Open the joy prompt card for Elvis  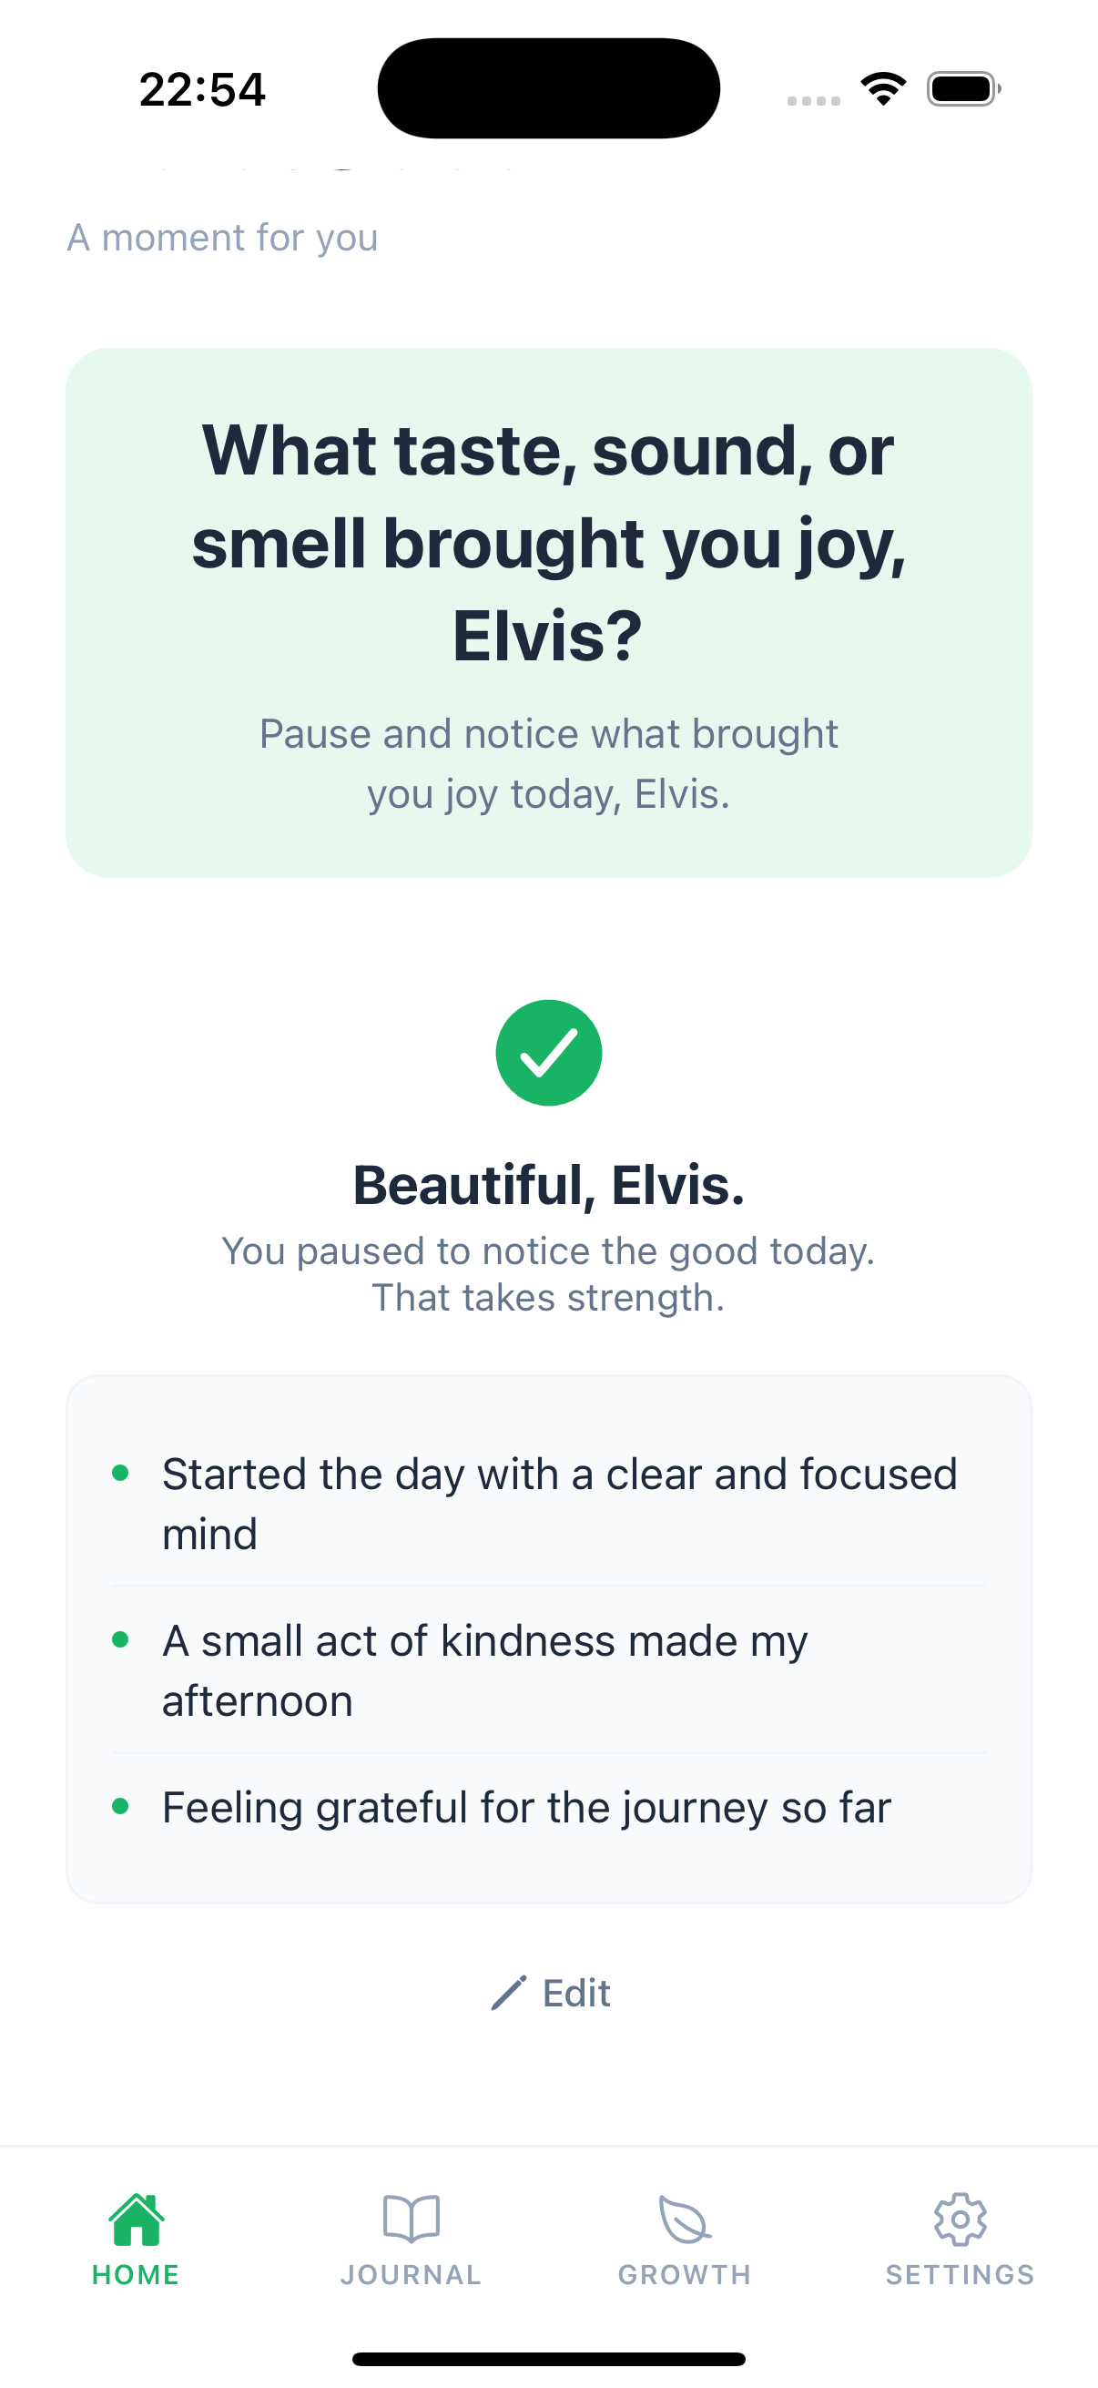pyautogui.click(x=548, y=612)
